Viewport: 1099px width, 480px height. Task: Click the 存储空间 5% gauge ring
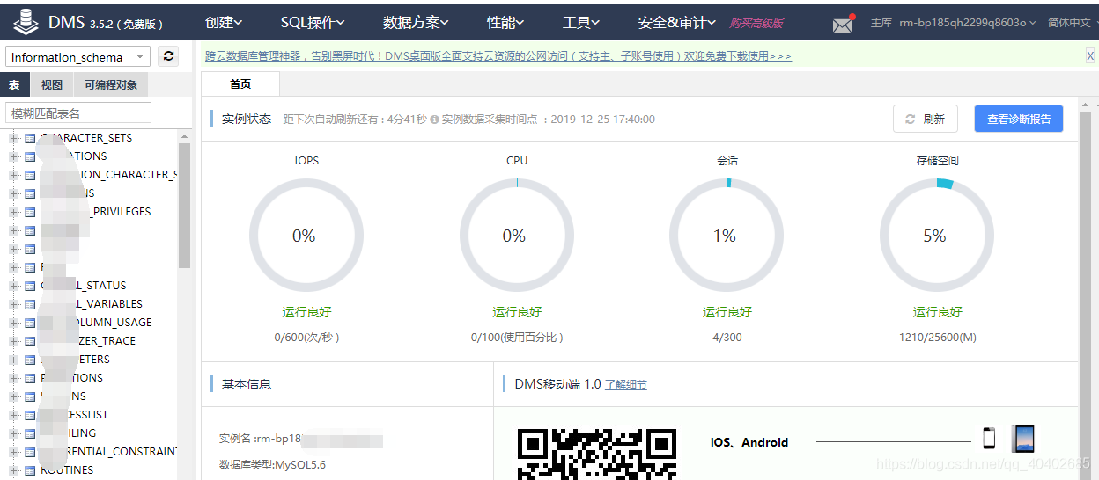[937, 236]
